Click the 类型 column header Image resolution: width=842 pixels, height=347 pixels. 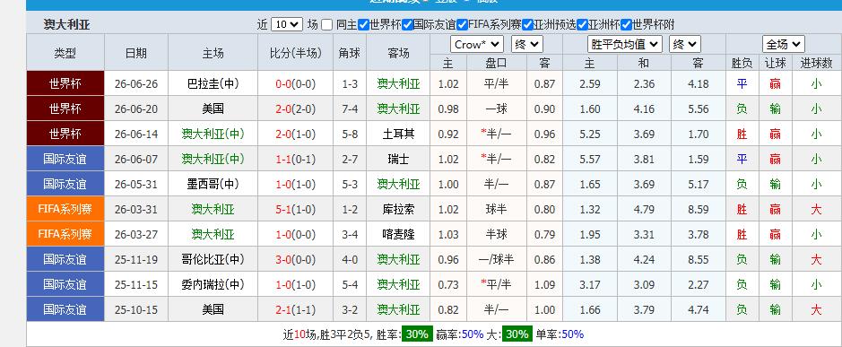pyautogui.click(x=65, y=53)
